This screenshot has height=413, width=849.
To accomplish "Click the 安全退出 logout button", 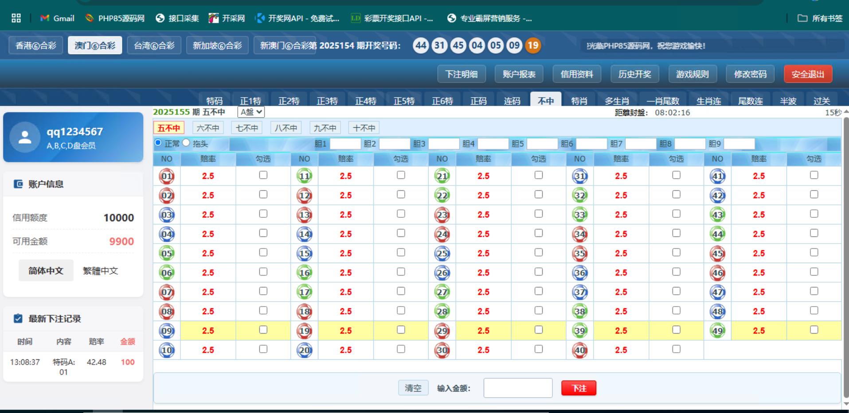I will (x=807, y=74).
